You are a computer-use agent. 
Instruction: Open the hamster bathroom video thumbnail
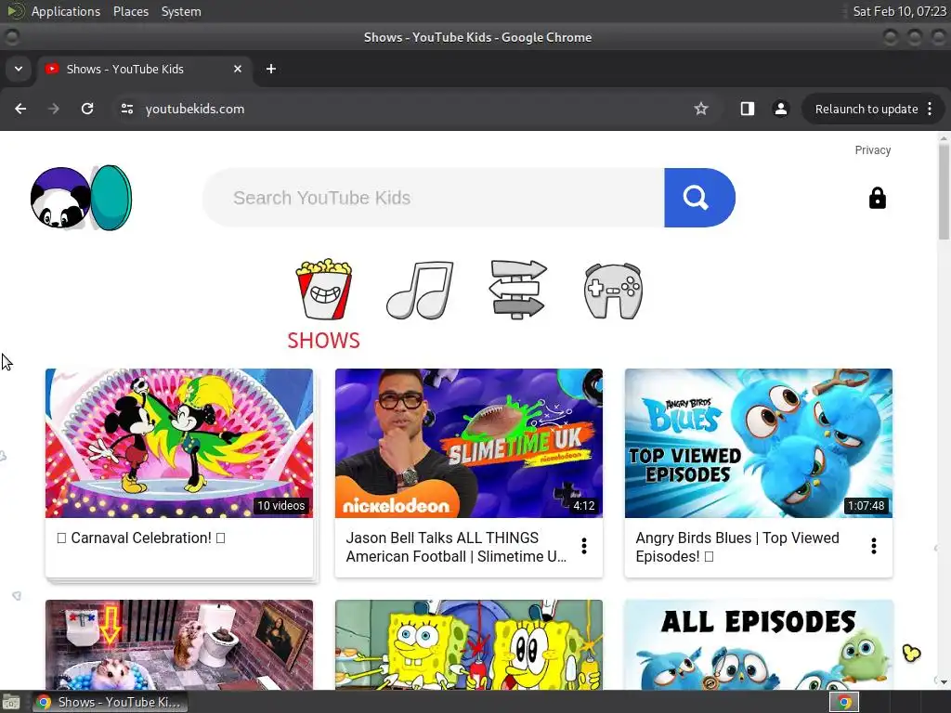[x=179, y=644]
